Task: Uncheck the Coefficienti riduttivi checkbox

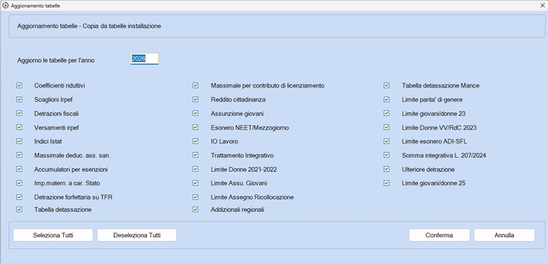Action: (19, 85)
